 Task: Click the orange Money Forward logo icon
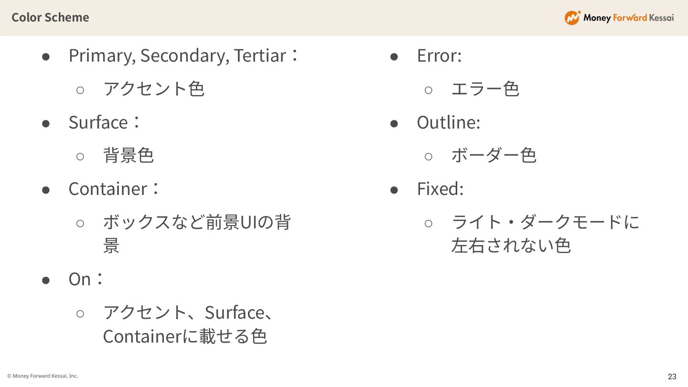coord(572,18)
